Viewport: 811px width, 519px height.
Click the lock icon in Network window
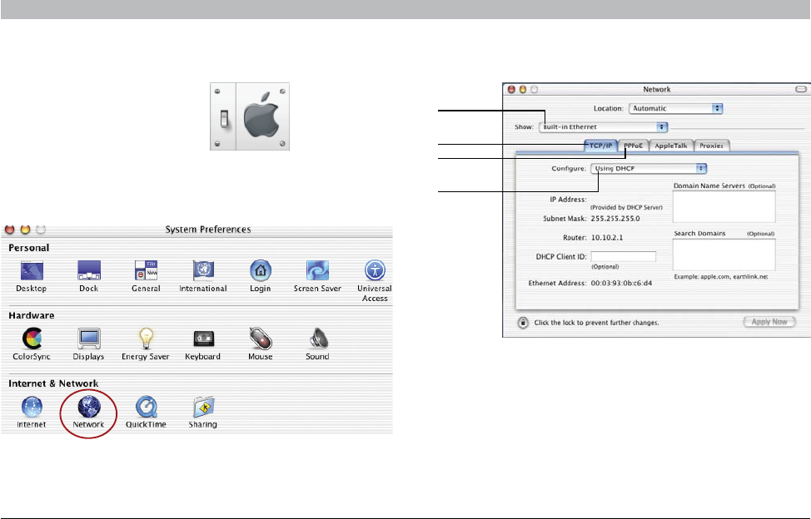click(x=523, y=322)
